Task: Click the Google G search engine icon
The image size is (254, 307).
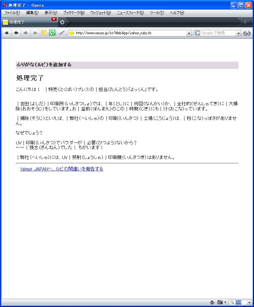Action: (x=197, y=33)
